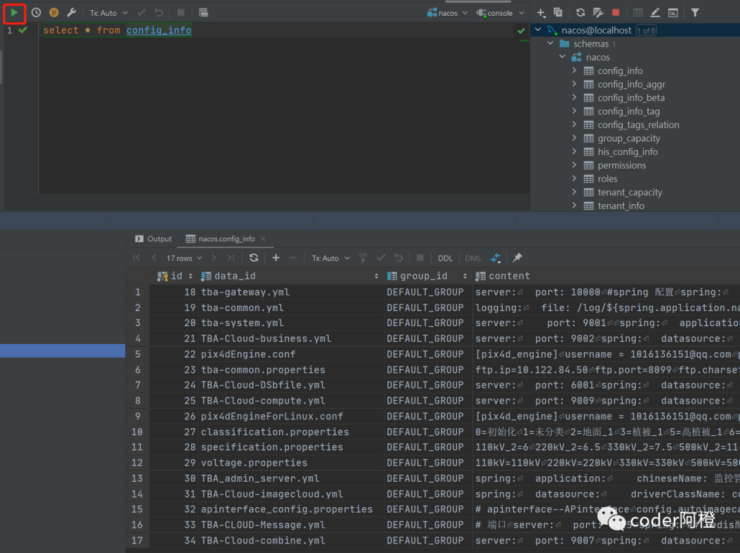Refresh the database tree
Screen dimensions: 740x553
click(580, 13)
